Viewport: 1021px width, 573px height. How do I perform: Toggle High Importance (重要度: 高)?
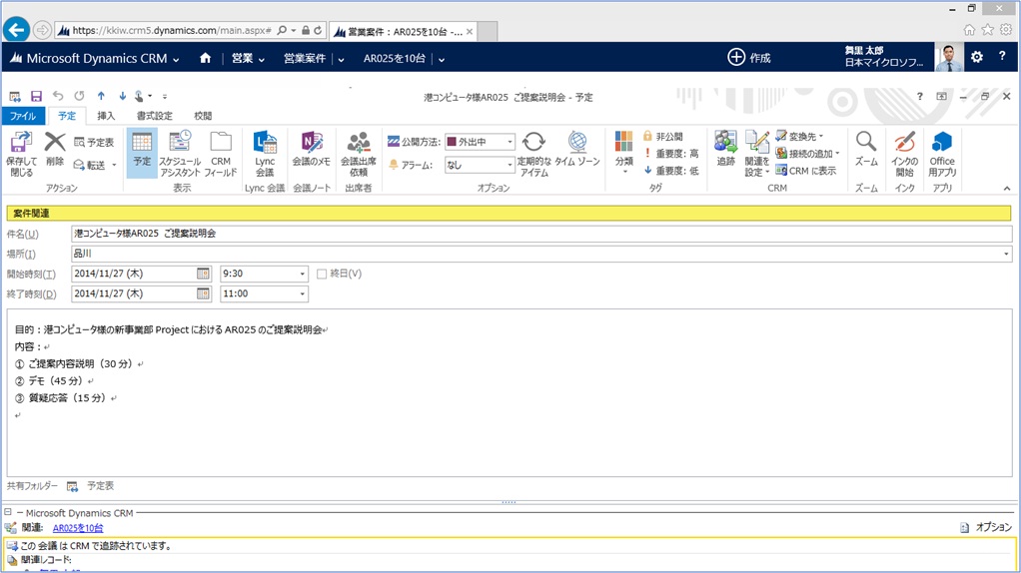pos(670,154)
